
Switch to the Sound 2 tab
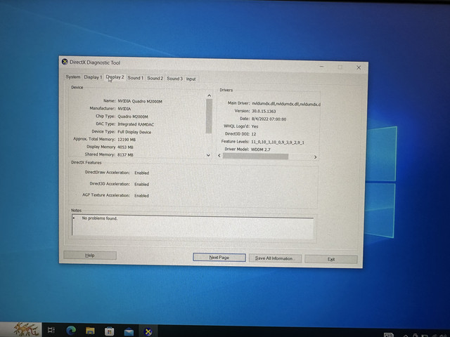pos(155,78)
